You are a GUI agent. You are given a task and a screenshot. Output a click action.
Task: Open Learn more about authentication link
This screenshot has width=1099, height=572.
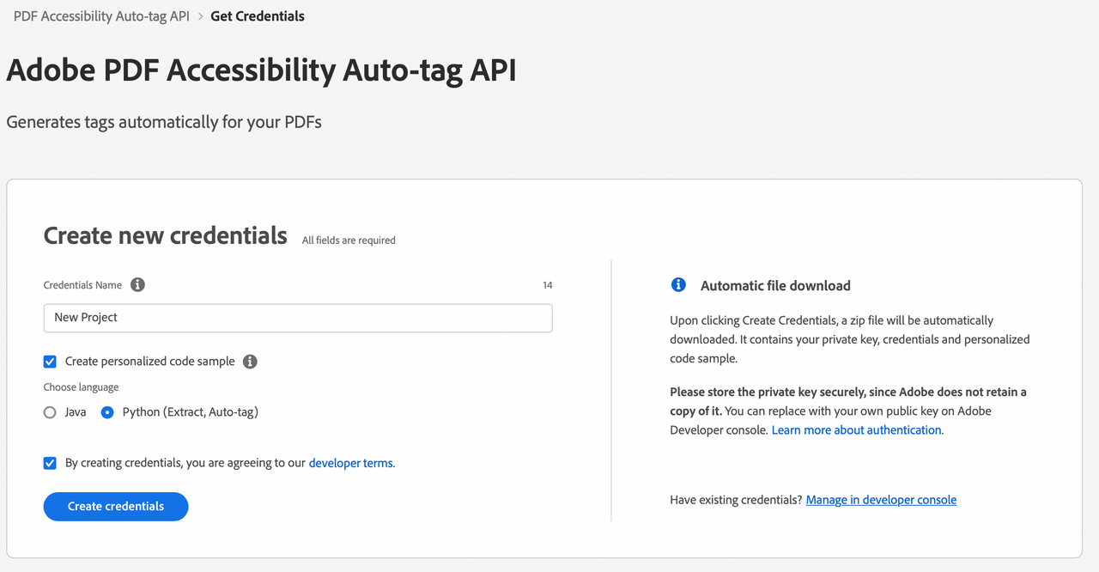point(858,430)
